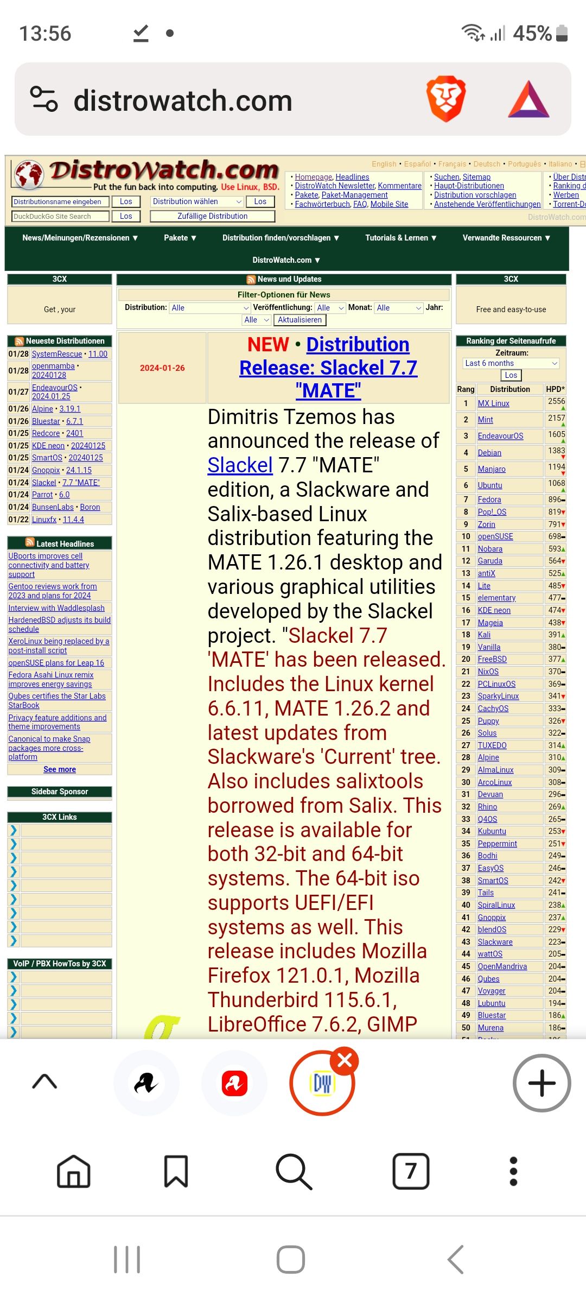Expand the tab strip with the up chevron
Screen dimensions: 586x1303
point(44,1082)
